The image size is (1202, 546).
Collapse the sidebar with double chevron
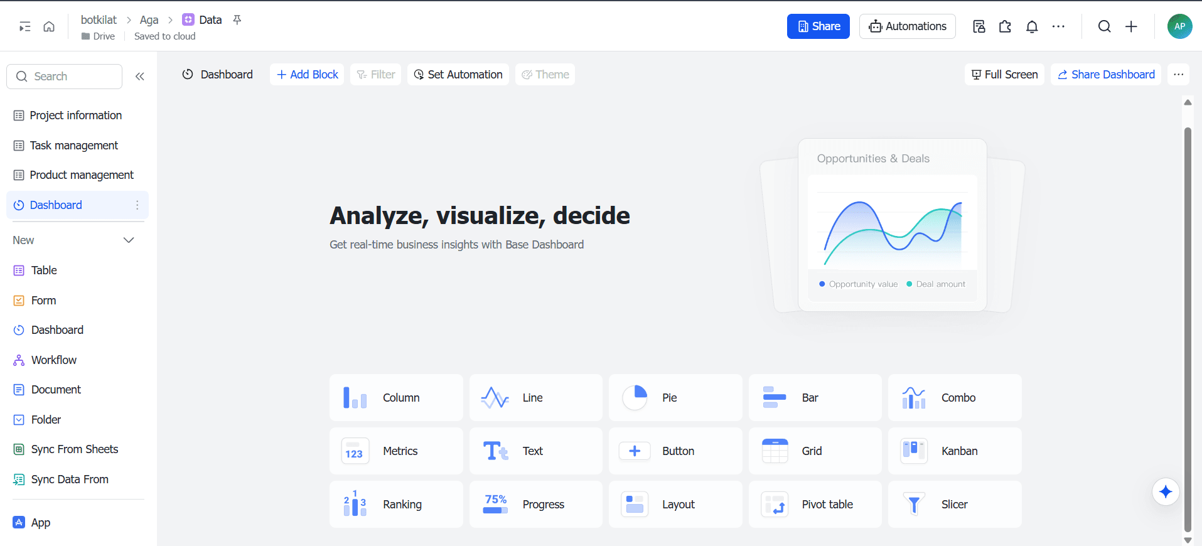pos(140,77)
